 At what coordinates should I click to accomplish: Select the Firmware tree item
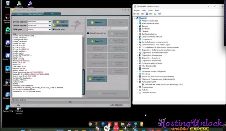tap(145, 69)
